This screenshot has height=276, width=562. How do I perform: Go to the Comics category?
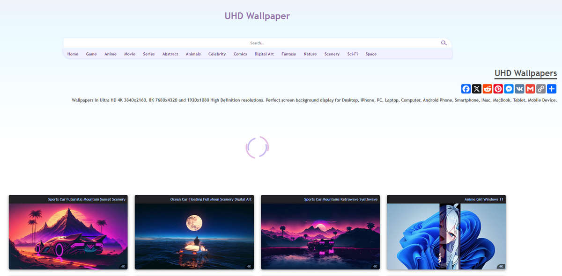pyautogui.click(x=240, y=54)
